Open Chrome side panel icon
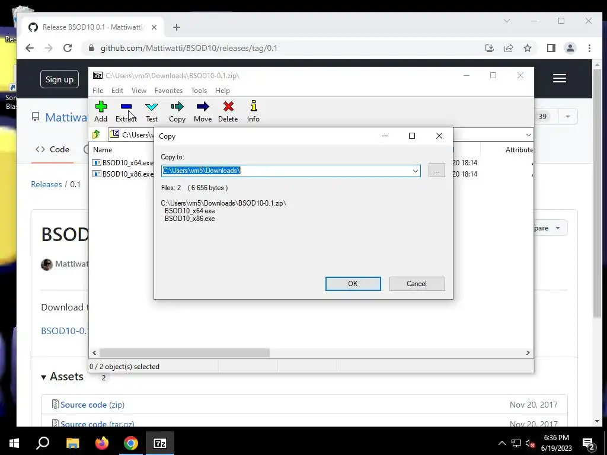Viewport: 607px width, 455px height. (x=551, y=48)
